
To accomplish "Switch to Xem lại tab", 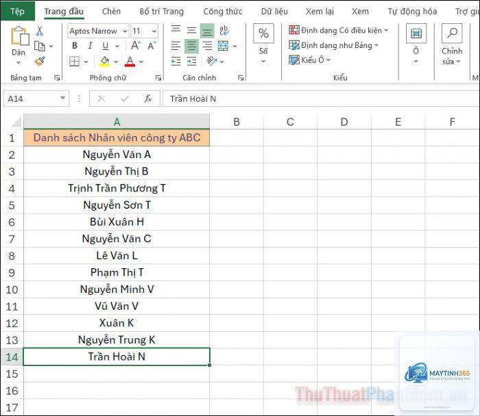I will point(320,12).
